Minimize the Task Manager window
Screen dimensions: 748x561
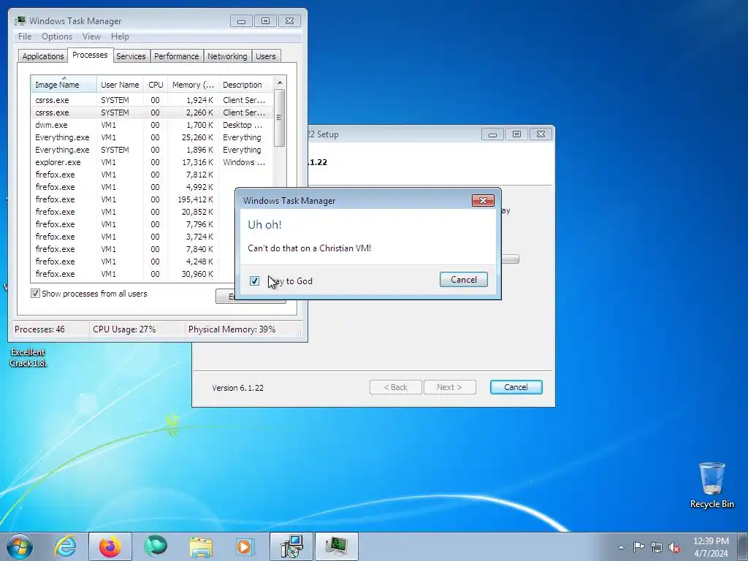coord(241,21)
